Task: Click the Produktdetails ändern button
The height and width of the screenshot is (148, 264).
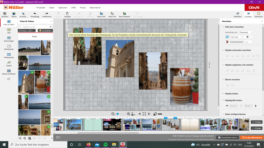Action: (x=228, y=137)
